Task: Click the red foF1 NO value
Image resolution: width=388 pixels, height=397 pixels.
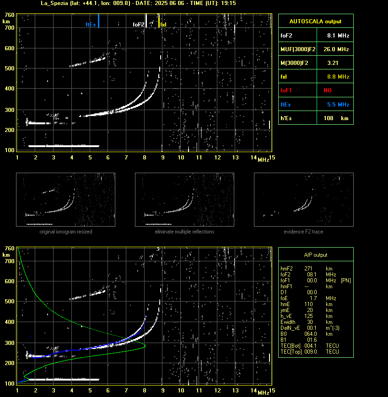Action: [328, 90]
